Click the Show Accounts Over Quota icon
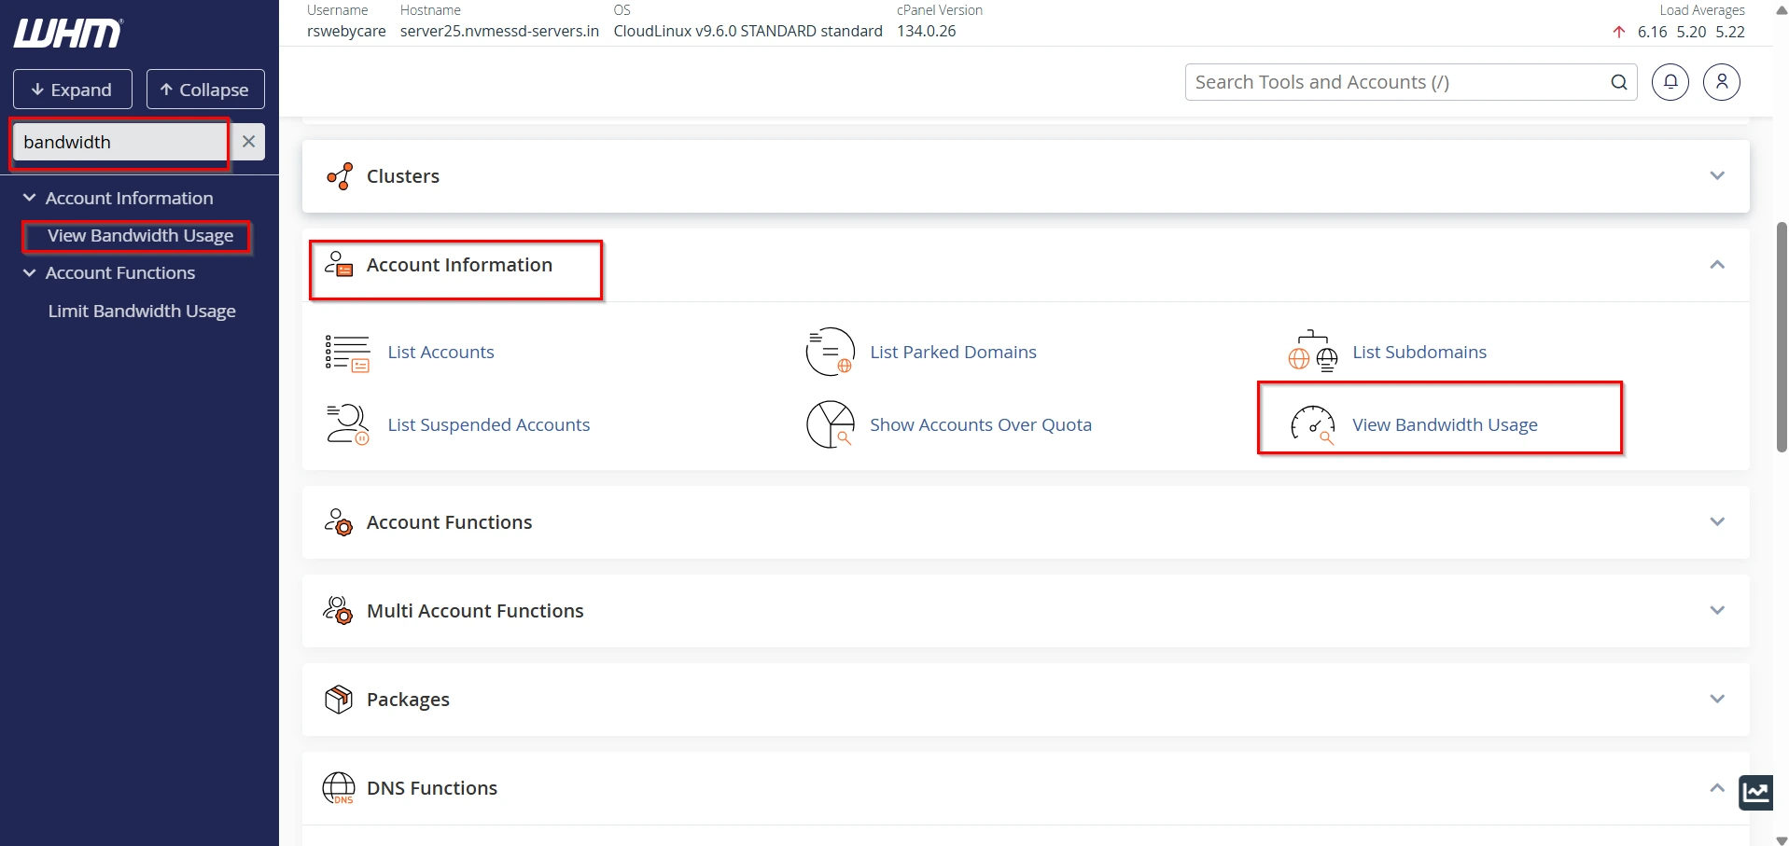Image resolution: width=1789 pixels, height=846 pixels. click(x=830, y=424)
